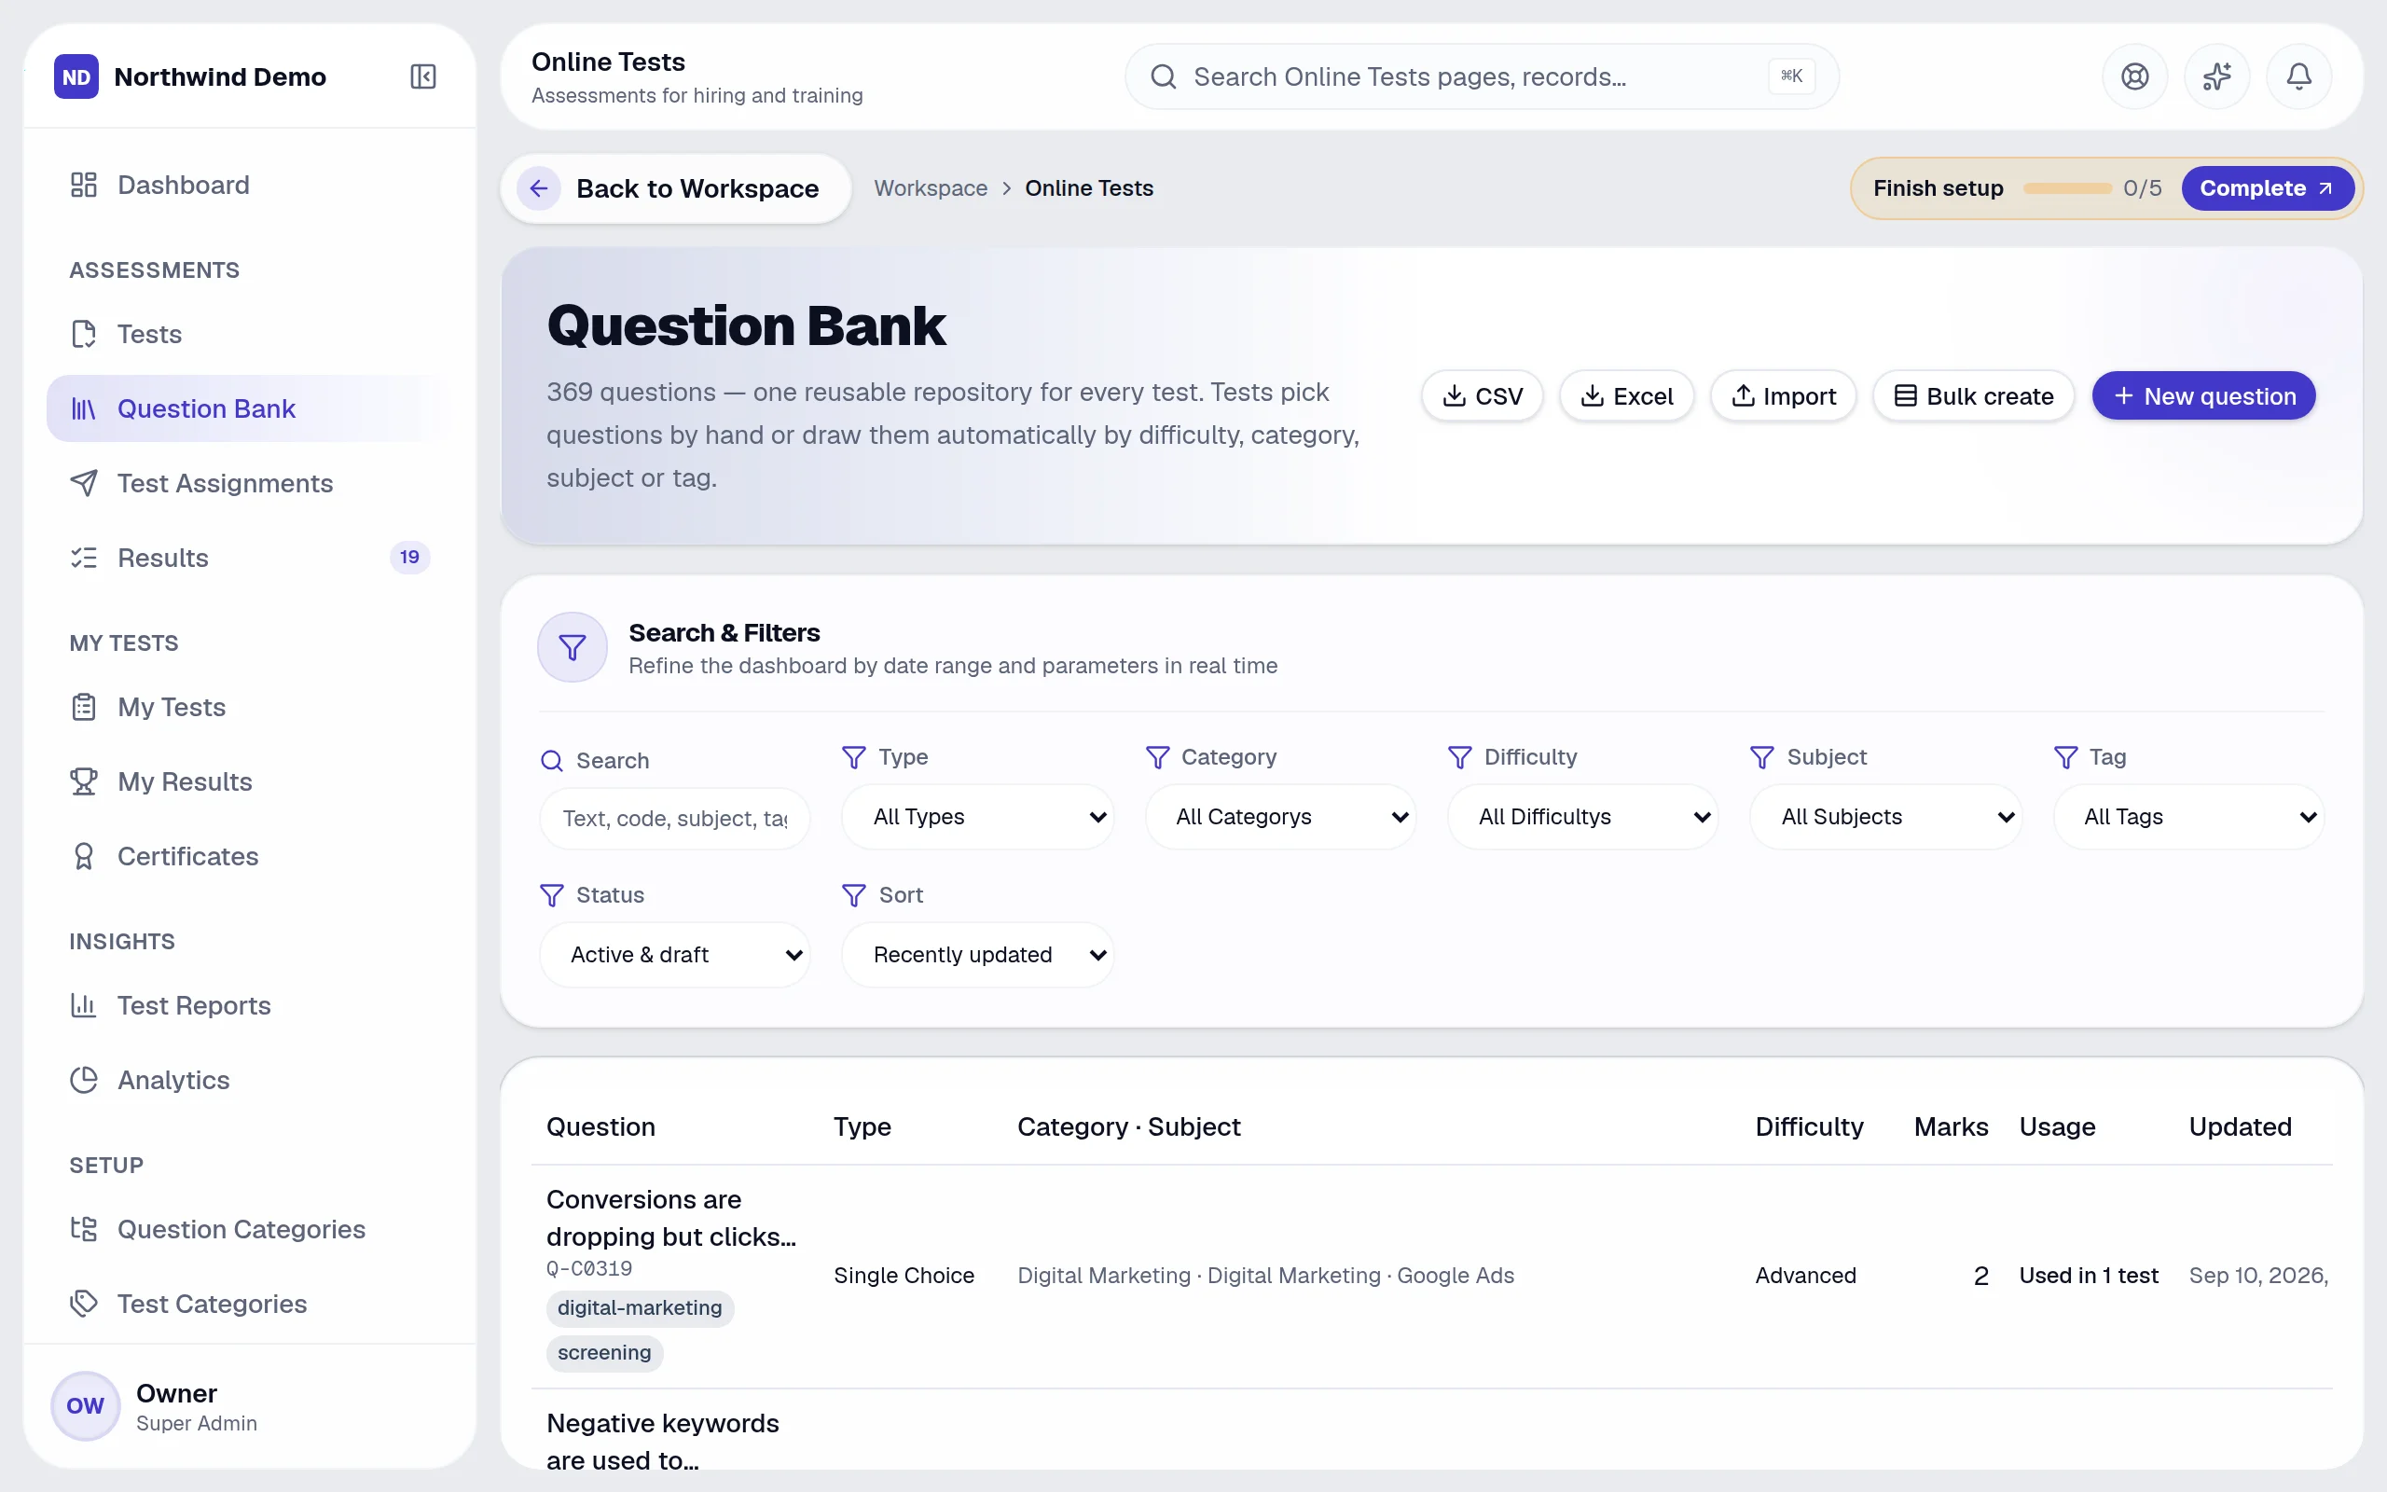The height and width of the screenshot is (1492, 2387).
Task: Click the back arrow circle icon
Action: pos(539,188)
